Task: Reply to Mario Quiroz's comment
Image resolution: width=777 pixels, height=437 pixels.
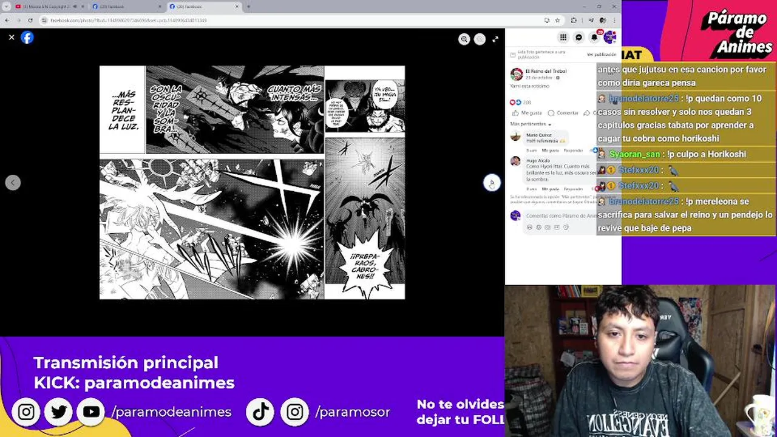Action: tap(573, 151)
